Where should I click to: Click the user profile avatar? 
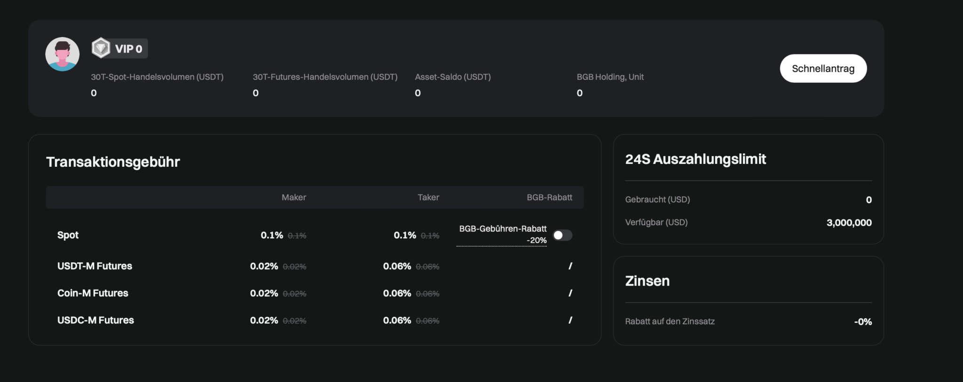[x=62, y=54]
